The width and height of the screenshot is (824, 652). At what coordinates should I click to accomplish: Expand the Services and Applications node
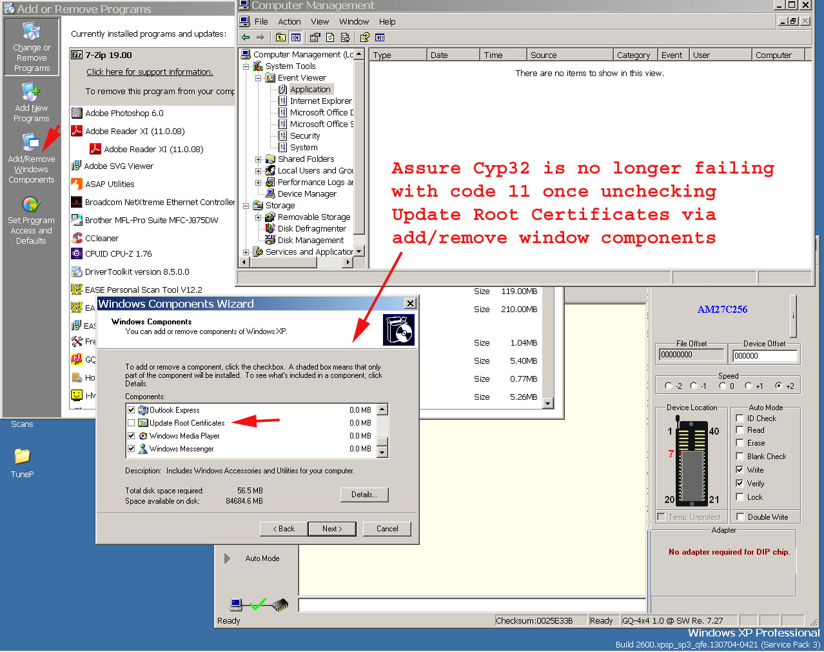click(x=246, y=252)
